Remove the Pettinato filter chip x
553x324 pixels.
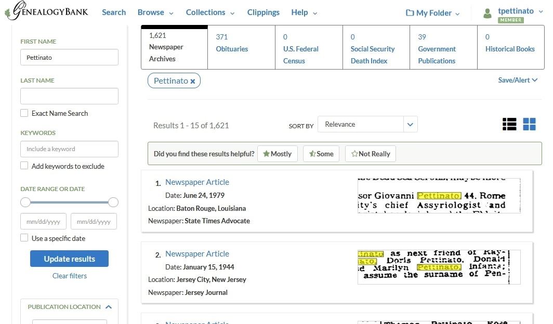coord(192,82)
